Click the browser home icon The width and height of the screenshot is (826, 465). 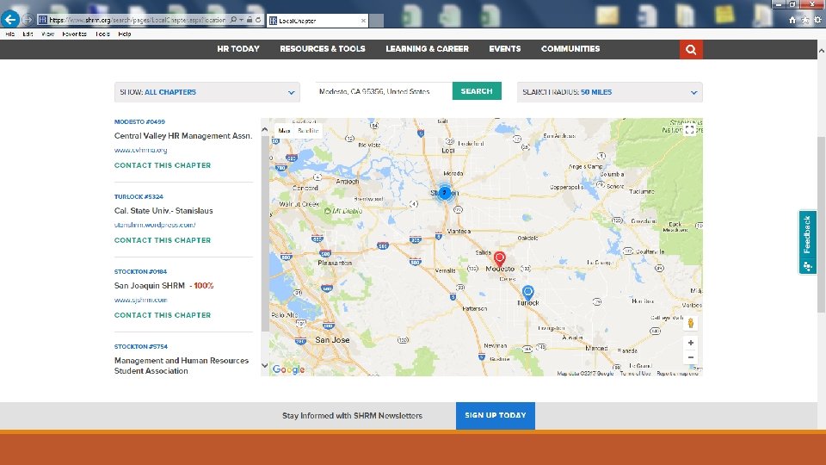click(x=792, y=20)
